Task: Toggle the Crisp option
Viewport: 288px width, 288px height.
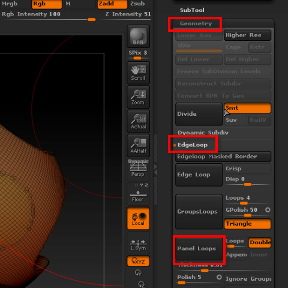Action: tap(247, 169)
